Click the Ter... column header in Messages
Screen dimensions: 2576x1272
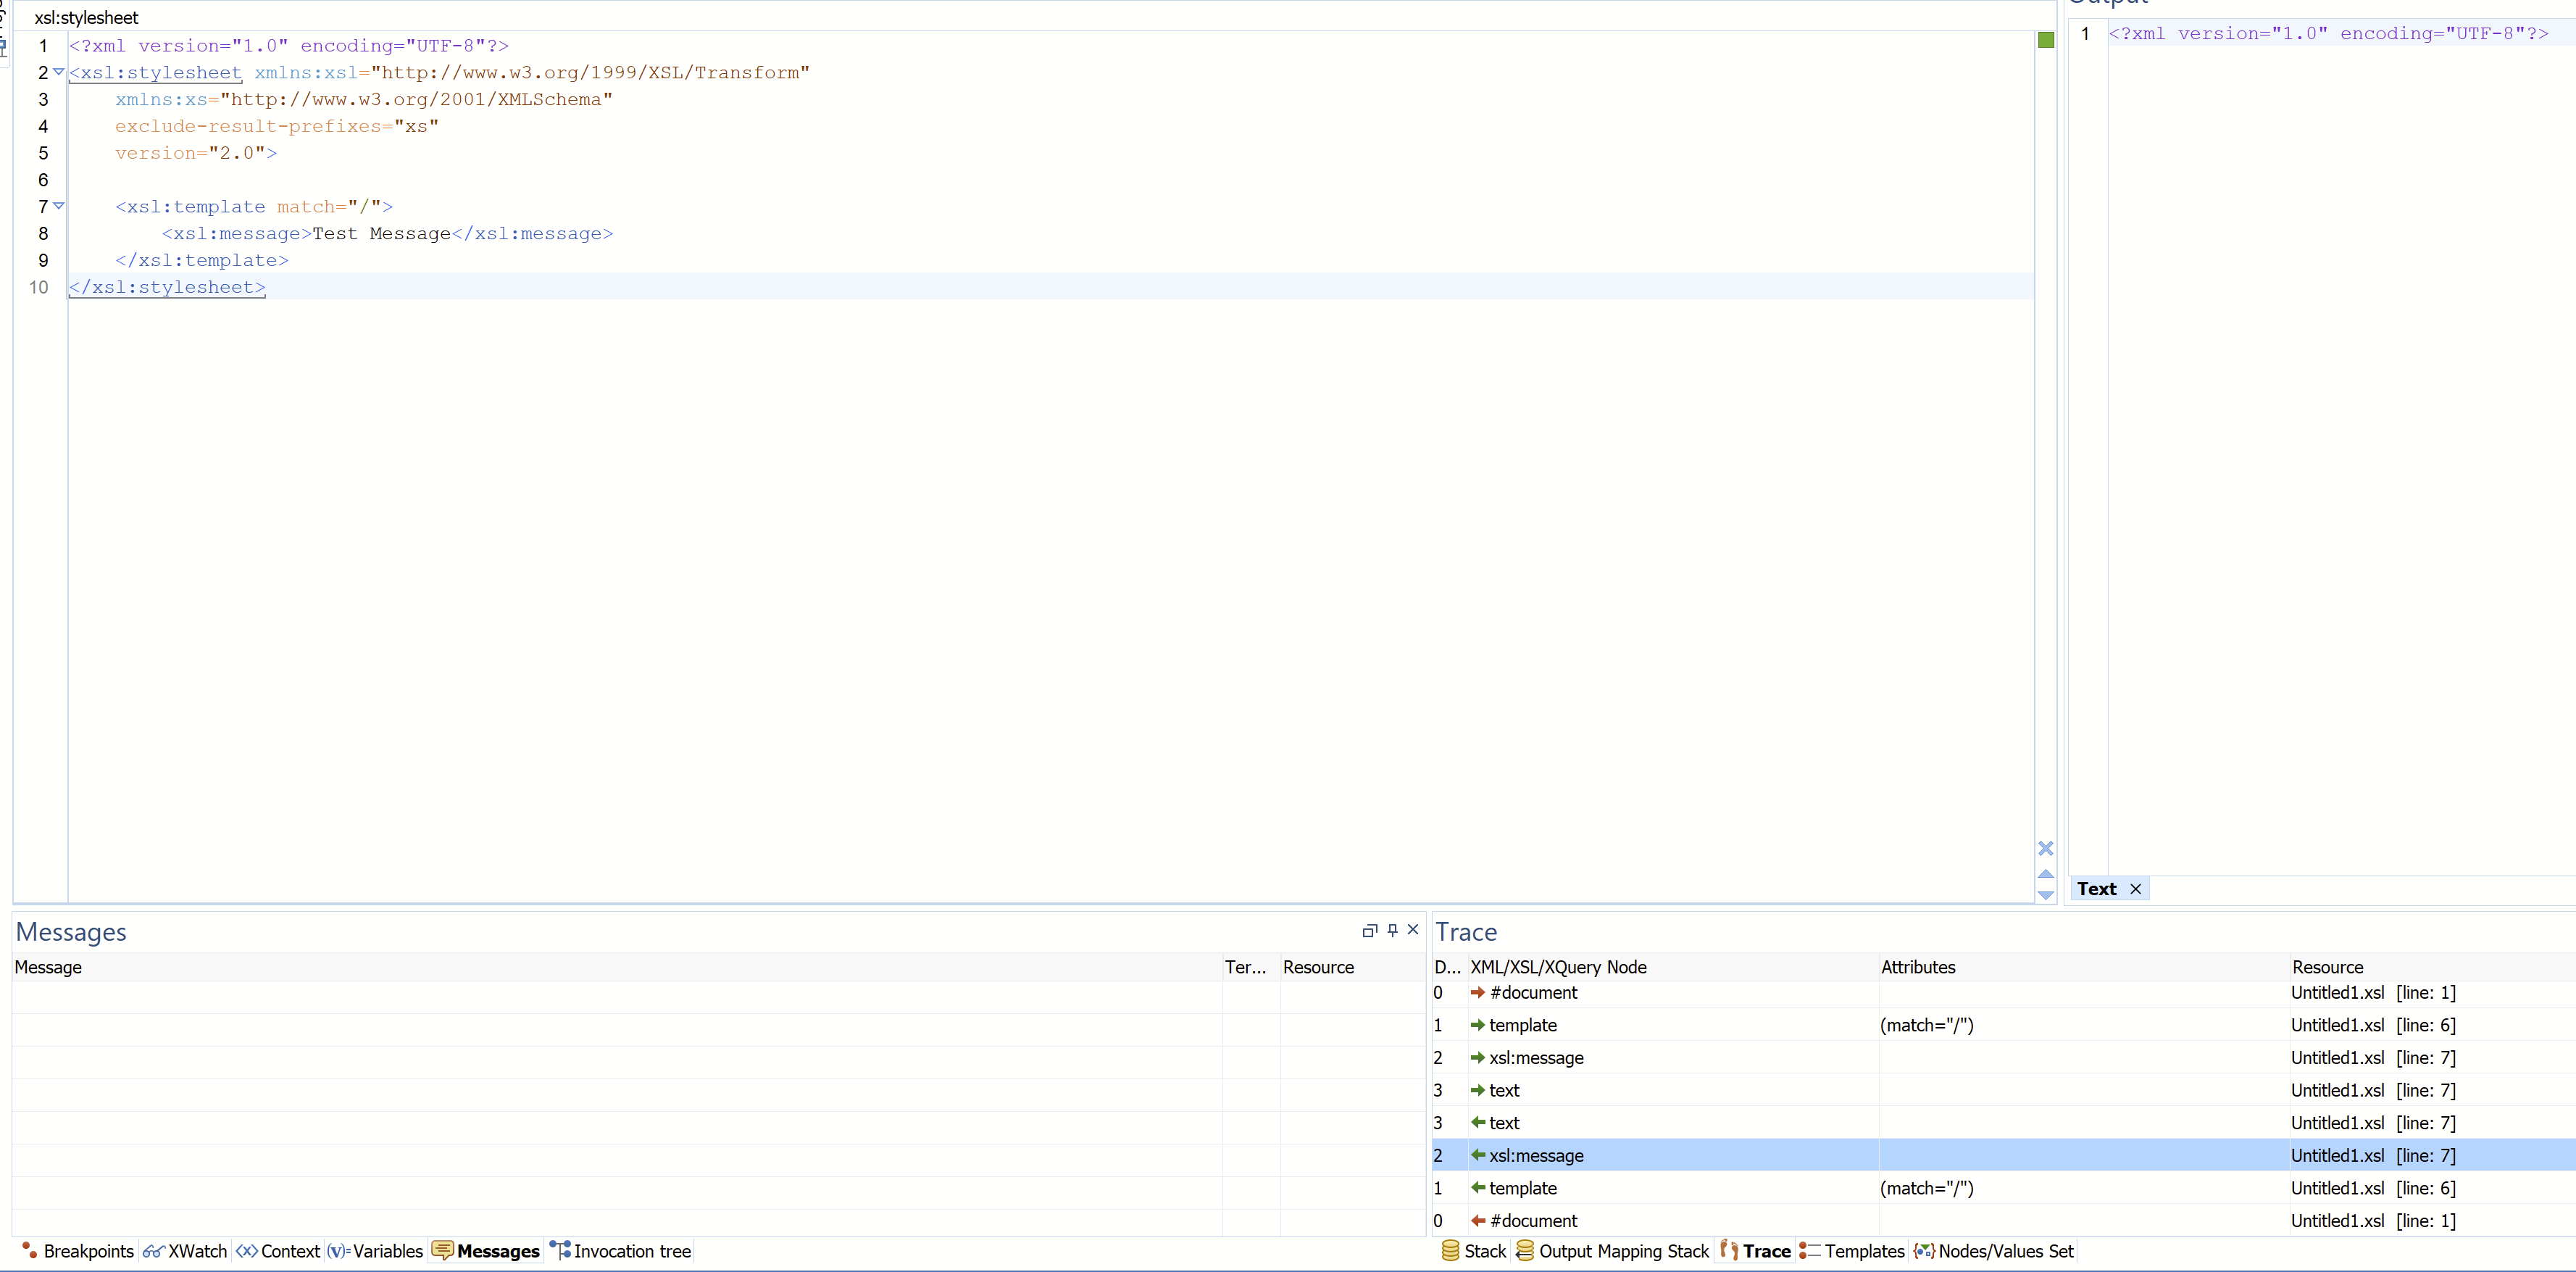coord(1250,967)
